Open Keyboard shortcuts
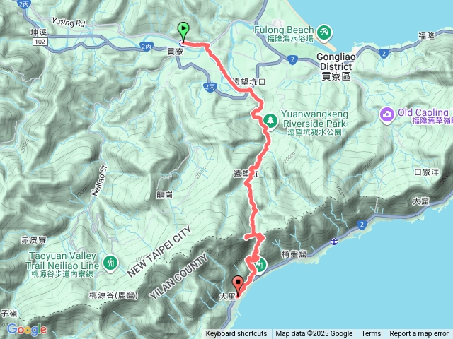 [236, 334]
